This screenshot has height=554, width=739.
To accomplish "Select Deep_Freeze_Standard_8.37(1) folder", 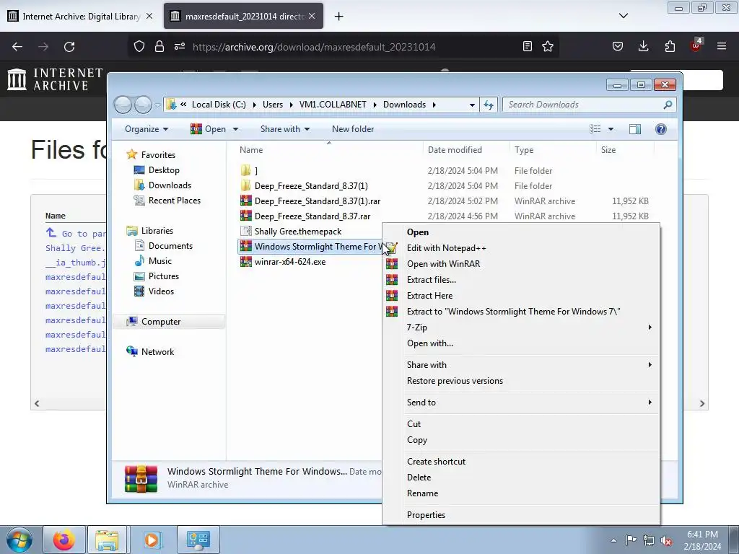I will (311, 186).
